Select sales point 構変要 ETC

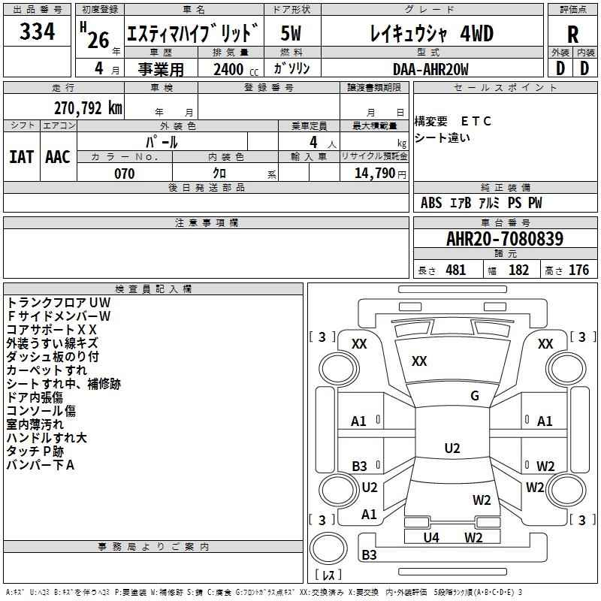pyautogui.click(x=453, y=121)
